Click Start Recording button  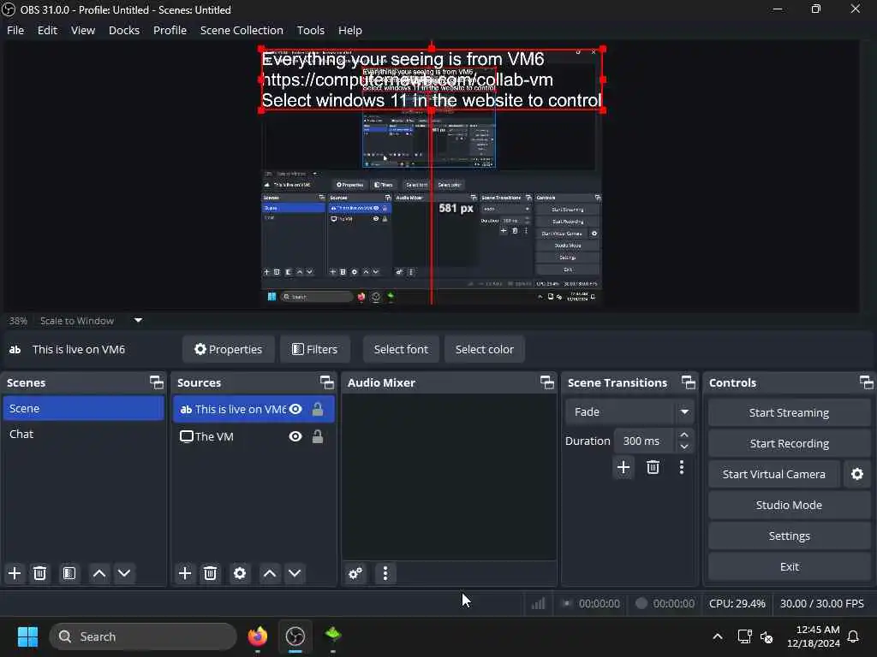point(789,444)
